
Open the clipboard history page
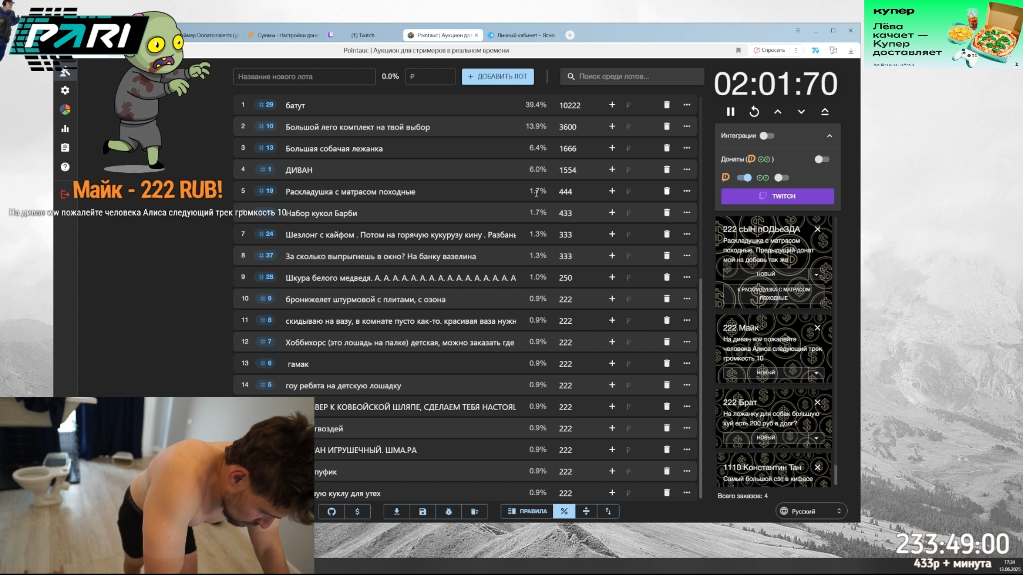pos(65,147)
